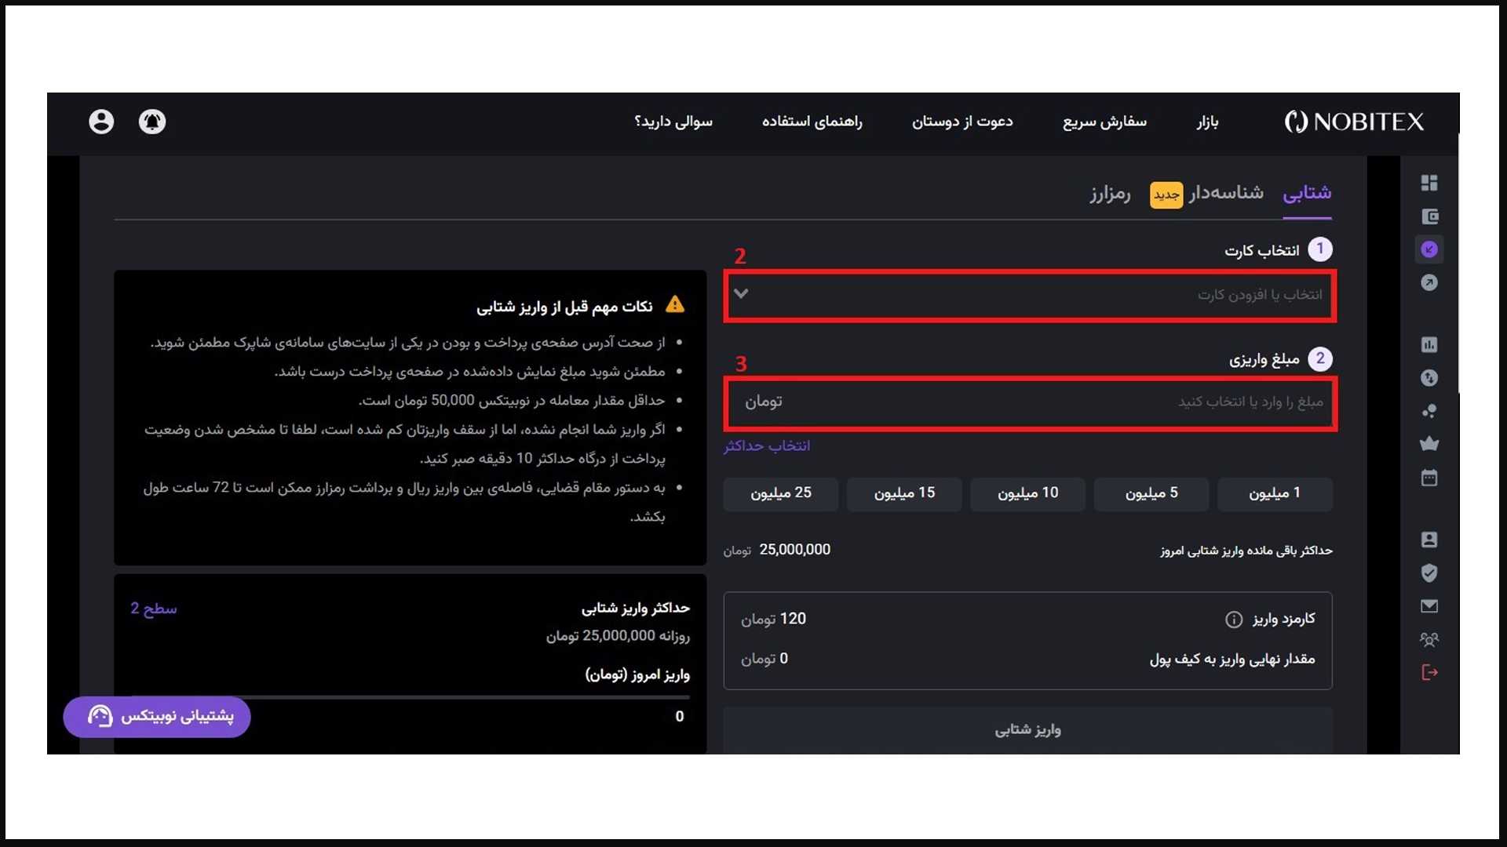Viewport: 1507px width, 847px height.
Task: Switch to the رمزارز tab
Action: point(1110,193)
